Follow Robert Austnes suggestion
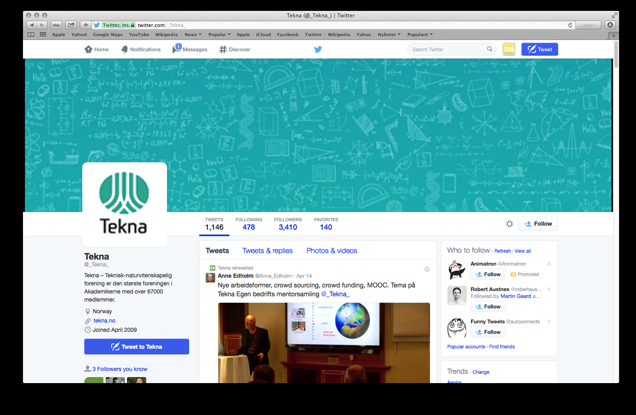The image size is (636, 415). [488, 306]
